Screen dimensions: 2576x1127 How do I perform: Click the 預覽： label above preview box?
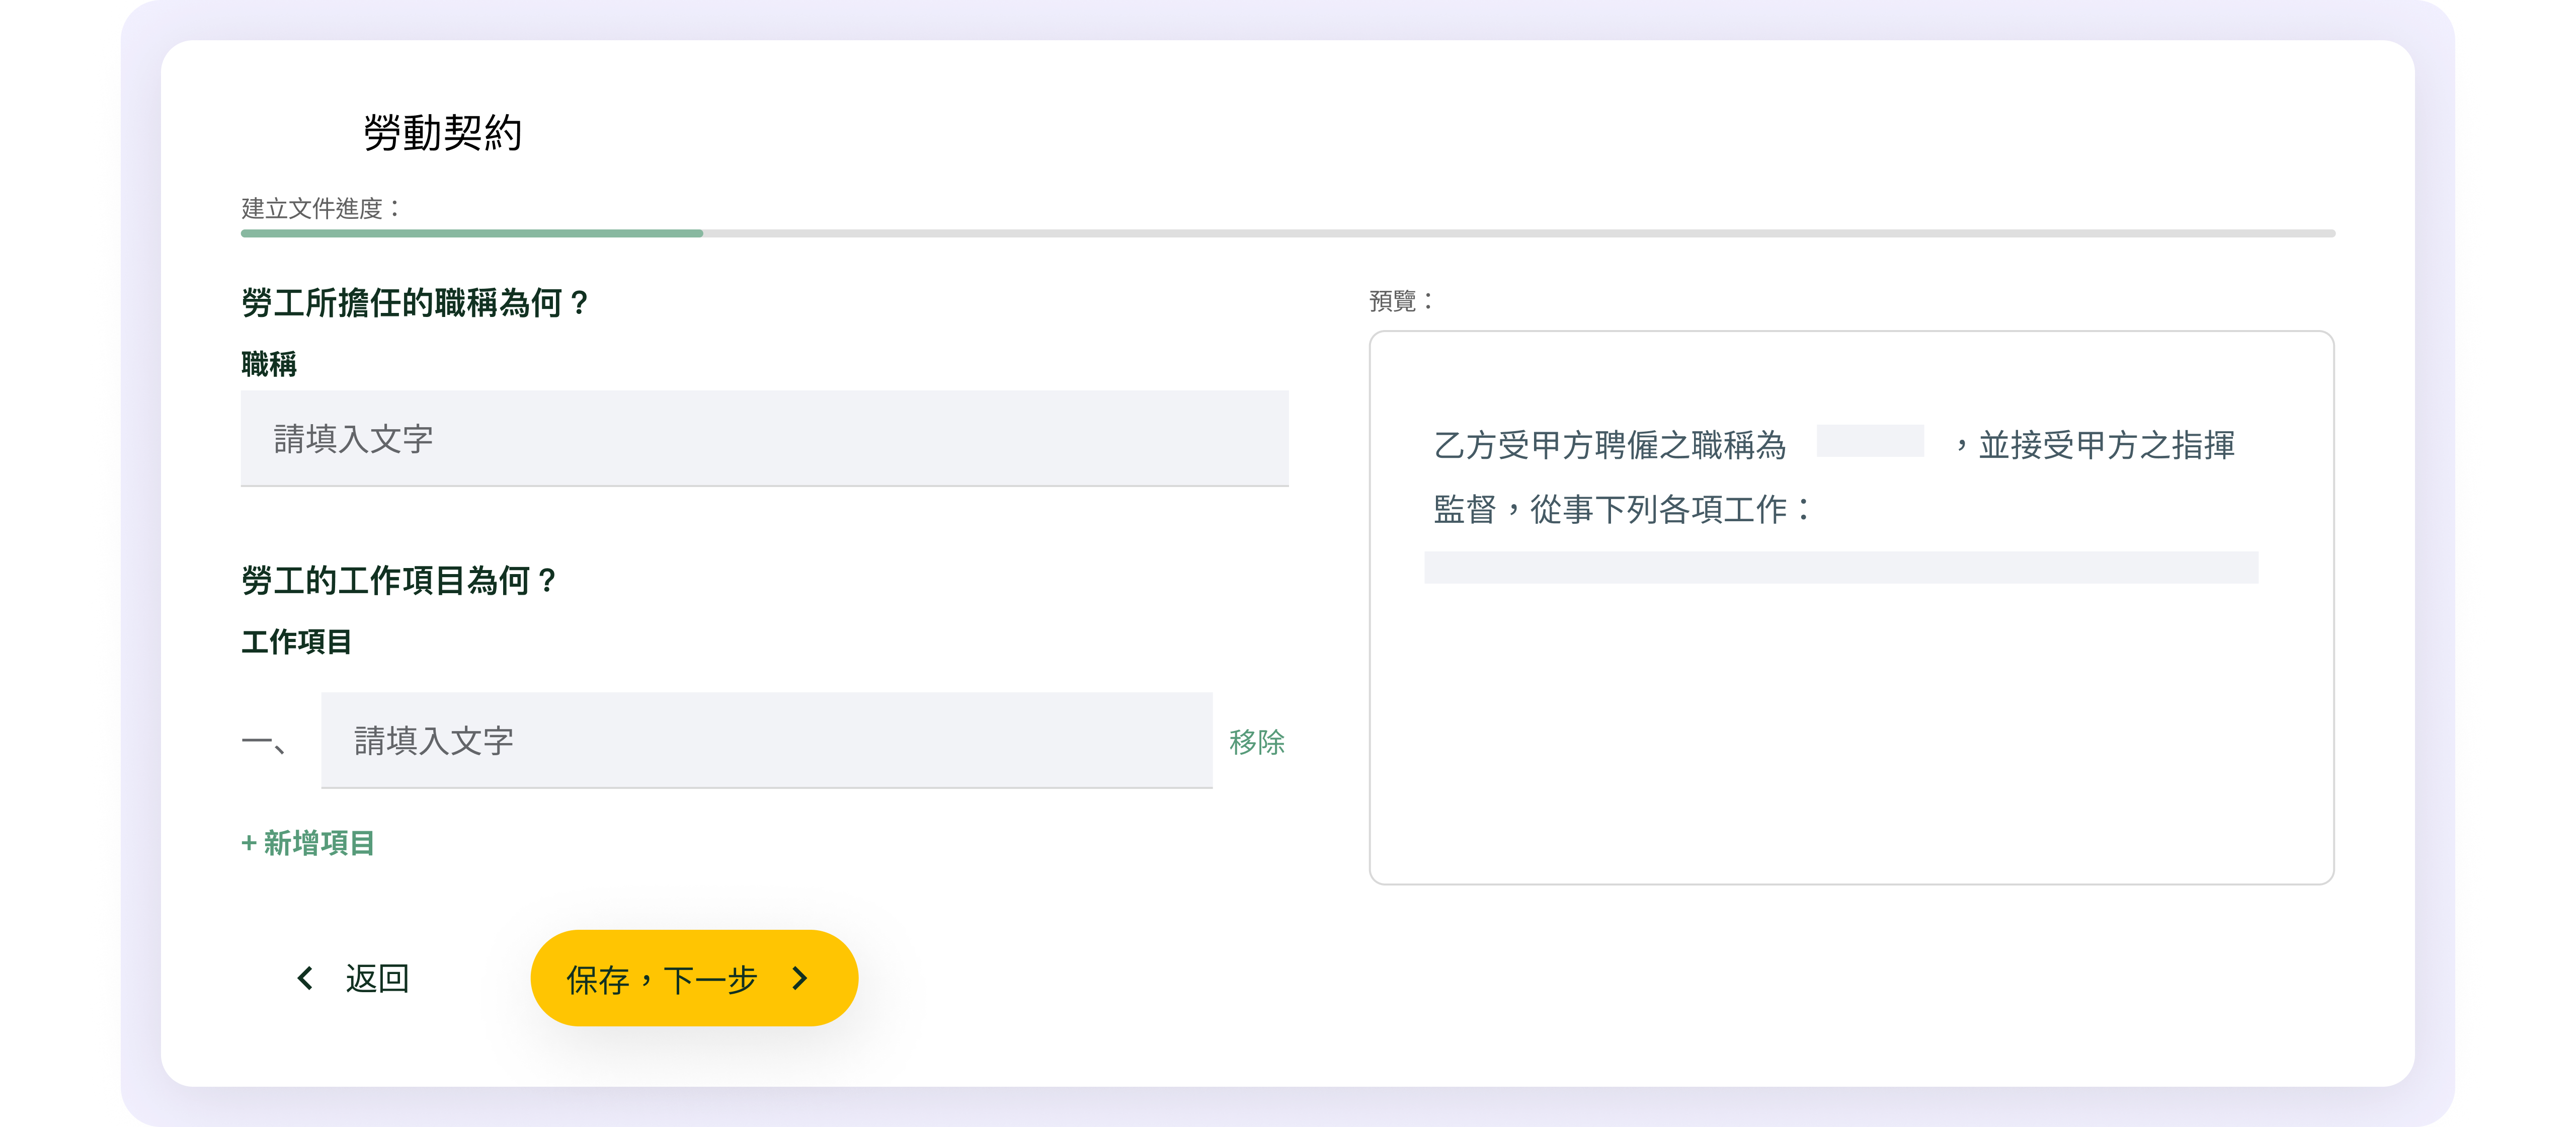[x=1401, y=300]
